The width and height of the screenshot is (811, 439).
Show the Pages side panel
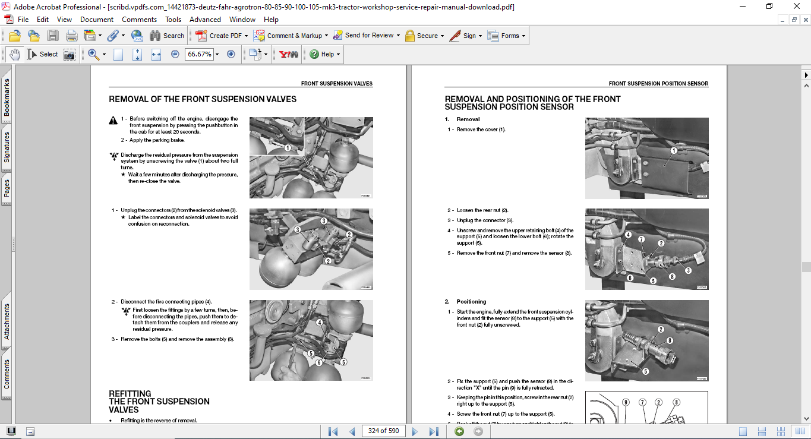pos(7,189)
